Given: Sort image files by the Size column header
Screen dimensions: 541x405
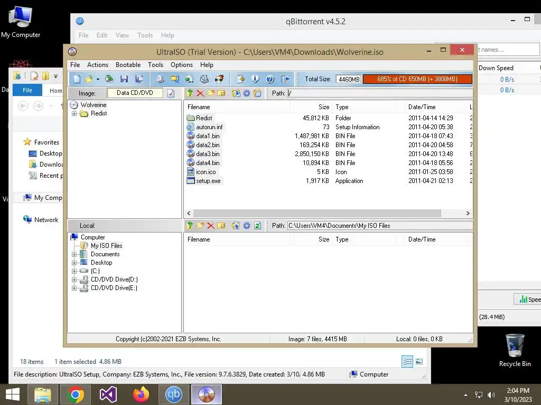Looking at the screenshot, I should click(x=311, y=107).
